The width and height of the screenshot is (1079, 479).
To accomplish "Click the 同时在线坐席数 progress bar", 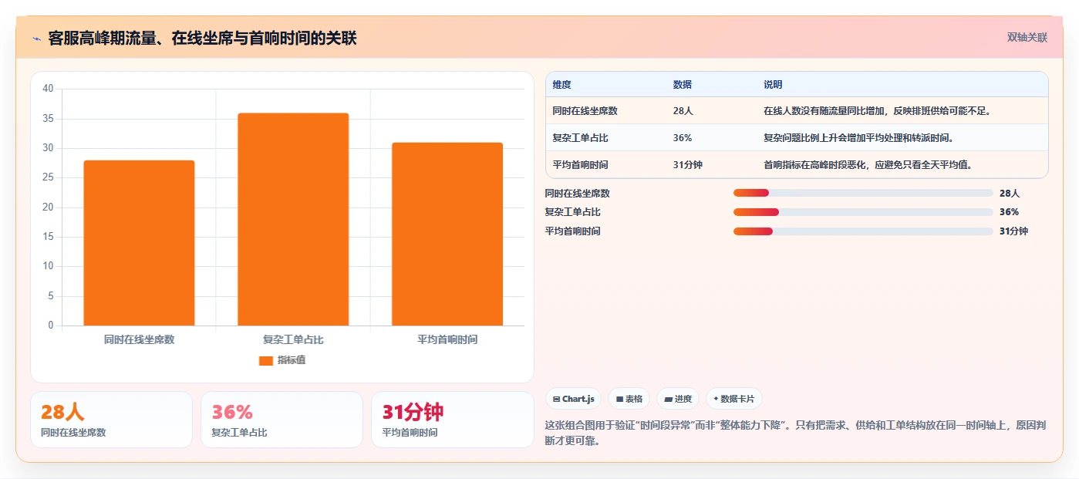I will coord(863,193).
